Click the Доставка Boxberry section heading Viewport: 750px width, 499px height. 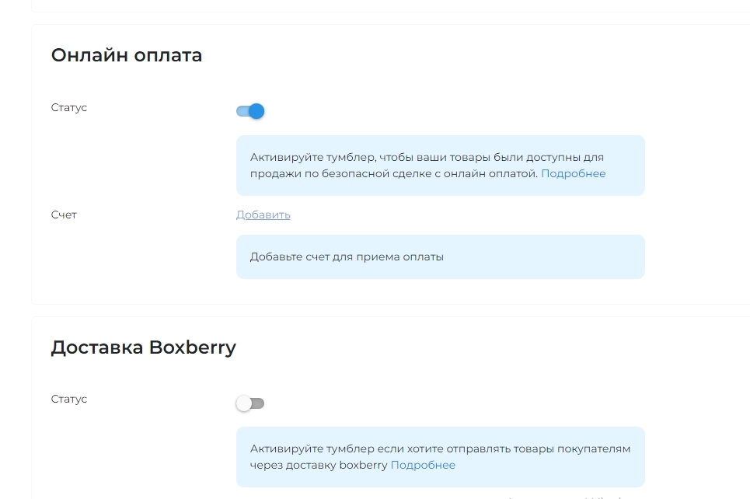[x=143, y=347]
